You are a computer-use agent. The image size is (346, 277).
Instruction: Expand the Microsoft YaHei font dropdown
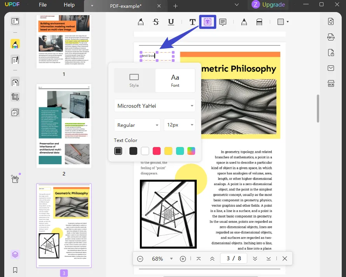[154, 106]
